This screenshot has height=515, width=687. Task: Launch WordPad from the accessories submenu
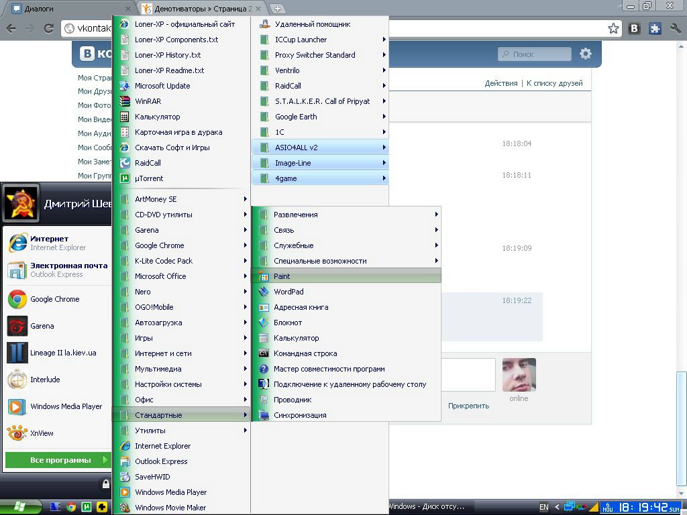pos(346,292)
